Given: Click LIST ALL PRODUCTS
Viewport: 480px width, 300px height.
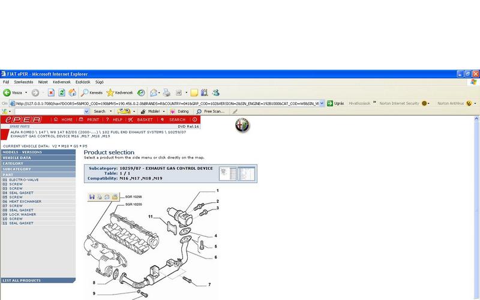Looking at the screenshot, I should (x=38, y=280).
